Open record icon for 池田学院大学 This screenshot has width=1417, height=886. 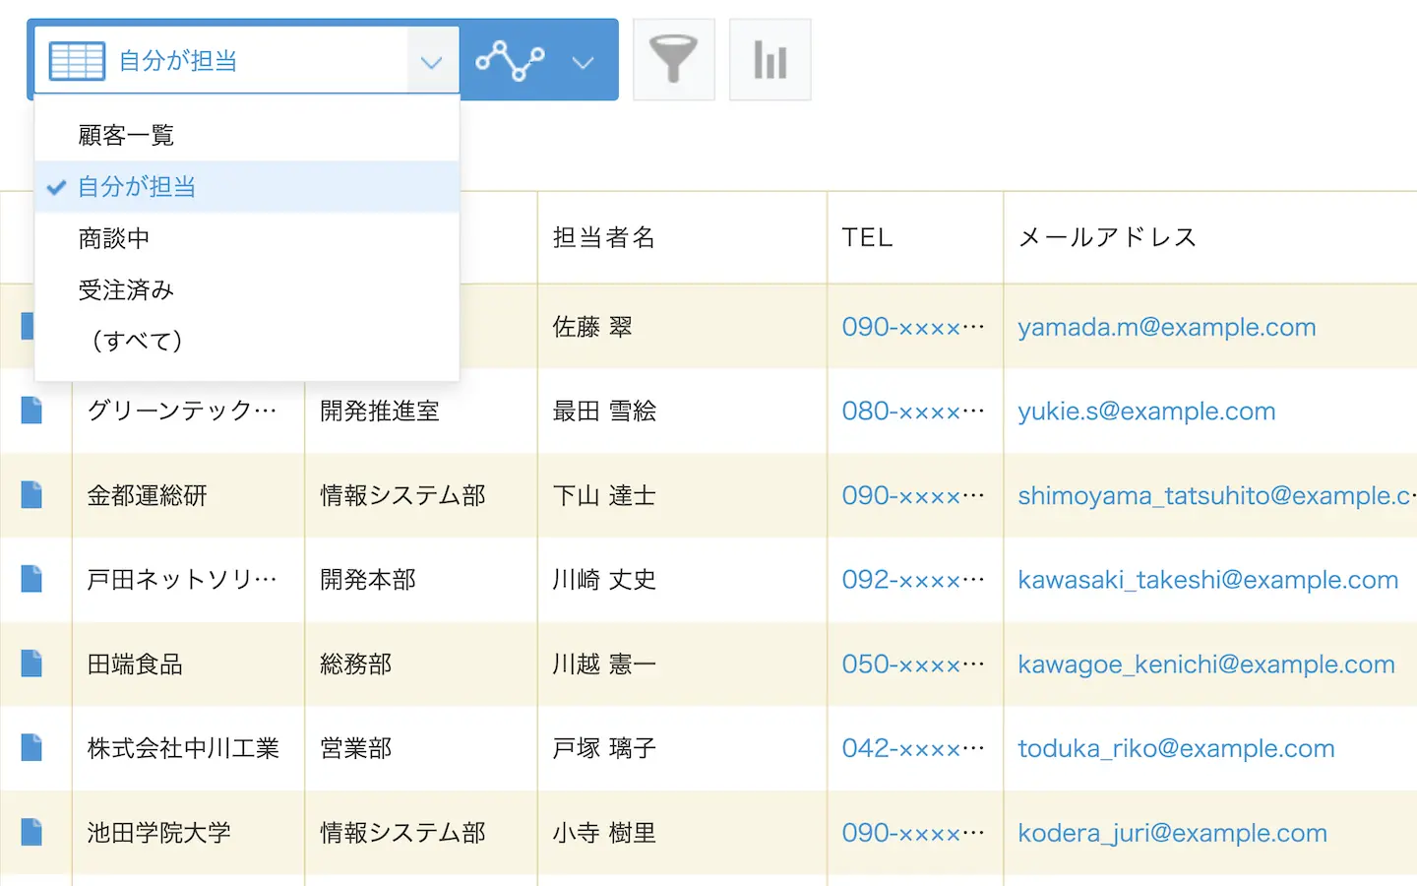pos(31,833)
